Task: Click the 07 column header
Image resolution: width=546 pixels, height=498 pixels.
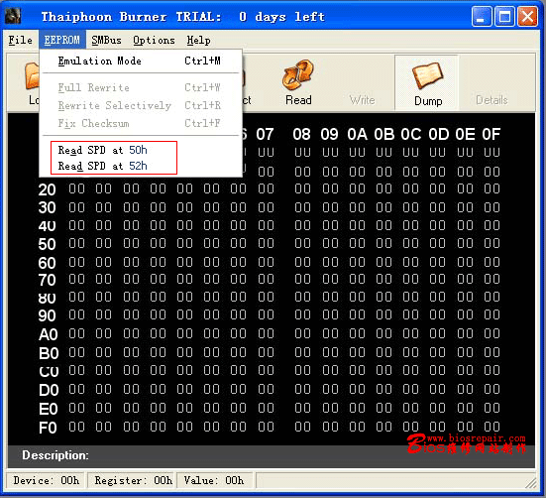Action: tap(265, 134)
